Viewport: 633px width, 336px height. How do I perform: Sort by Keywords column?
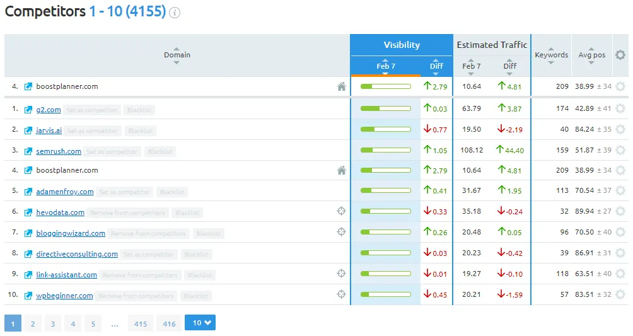tap(551, 55)
